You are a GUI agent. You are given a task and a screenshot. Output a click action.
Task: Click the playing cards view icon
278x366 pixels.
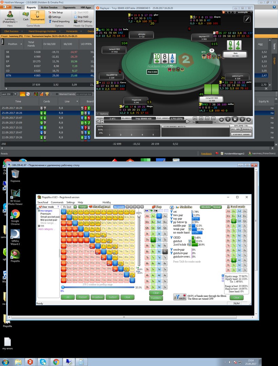(28, 94)
